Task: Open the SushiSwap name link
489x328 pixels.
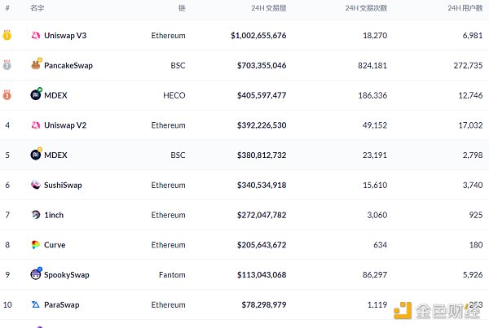Action: [63, 185]
